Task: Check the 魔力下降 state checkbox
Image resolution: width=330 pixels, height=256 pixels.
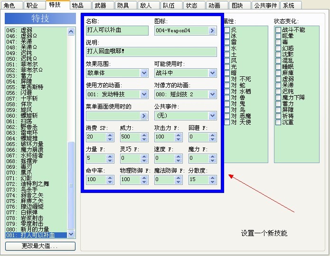Action: [x=278, y=98]
